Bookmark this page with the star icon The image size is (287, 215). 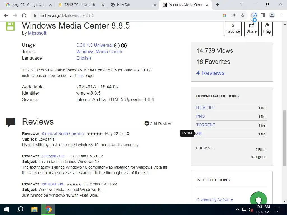pyautogui.click(x=243, y=16)
